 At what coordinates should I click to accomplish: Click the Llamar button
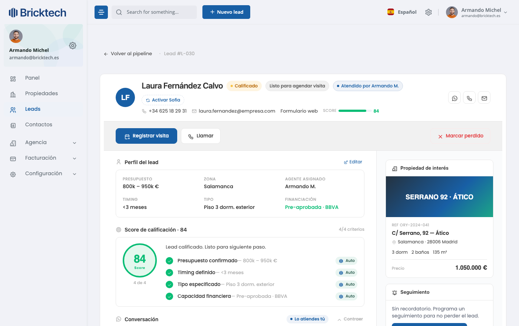click(x=201, y=136)
